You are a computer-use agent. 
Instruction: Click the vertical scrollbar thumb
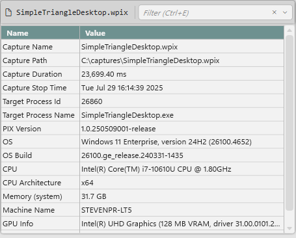click(x=289, y=122)
